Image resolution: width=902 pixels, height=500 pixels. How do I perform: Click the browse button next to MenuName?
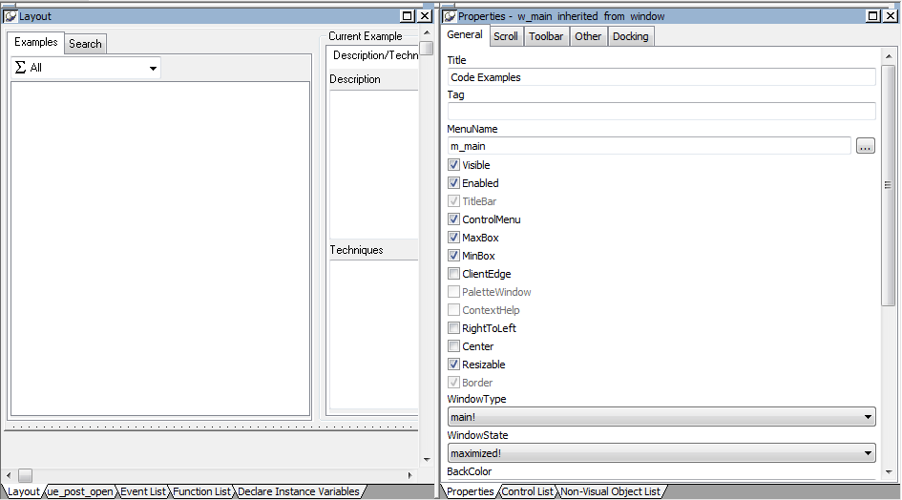[865, 146]
